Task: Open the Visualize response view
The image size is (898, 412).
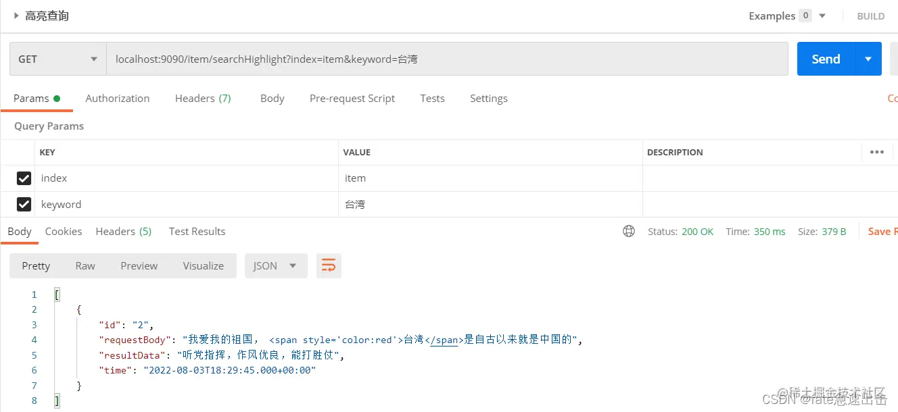Action: (203, 265)
